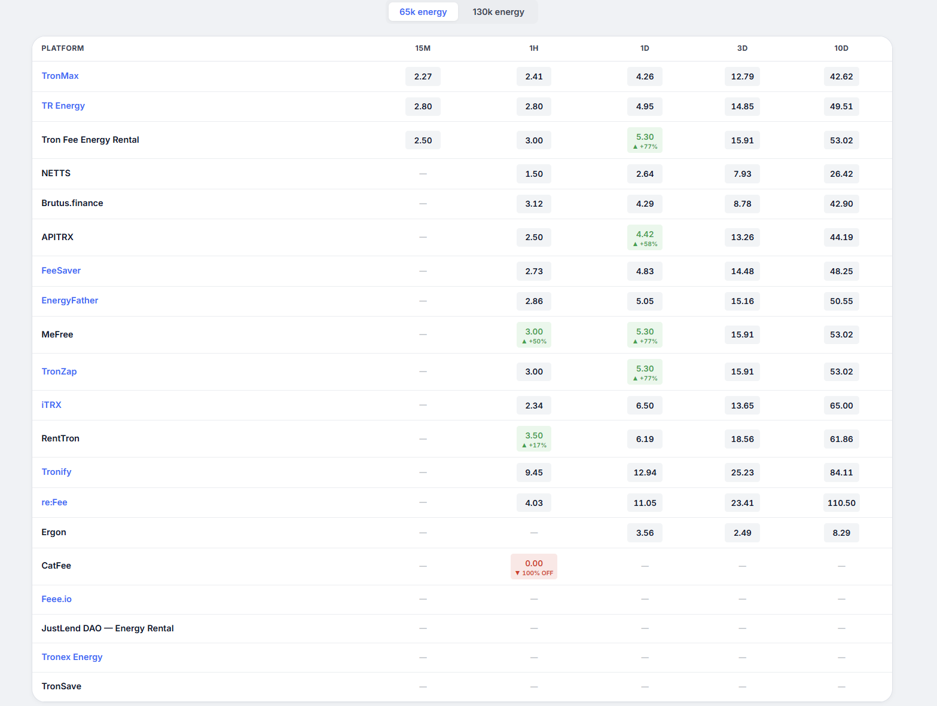Click the APITRX row name
937x706 pixels.
pyautogui.click(x=57, y=237)
